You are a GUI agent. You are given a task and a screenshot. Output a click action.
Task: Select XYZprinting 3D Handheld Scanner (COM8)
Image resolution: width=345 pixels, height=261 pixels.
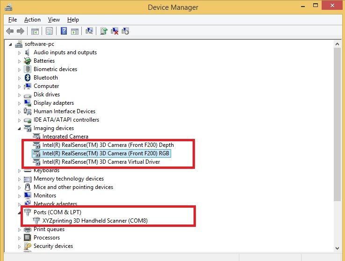click(95, 220)
